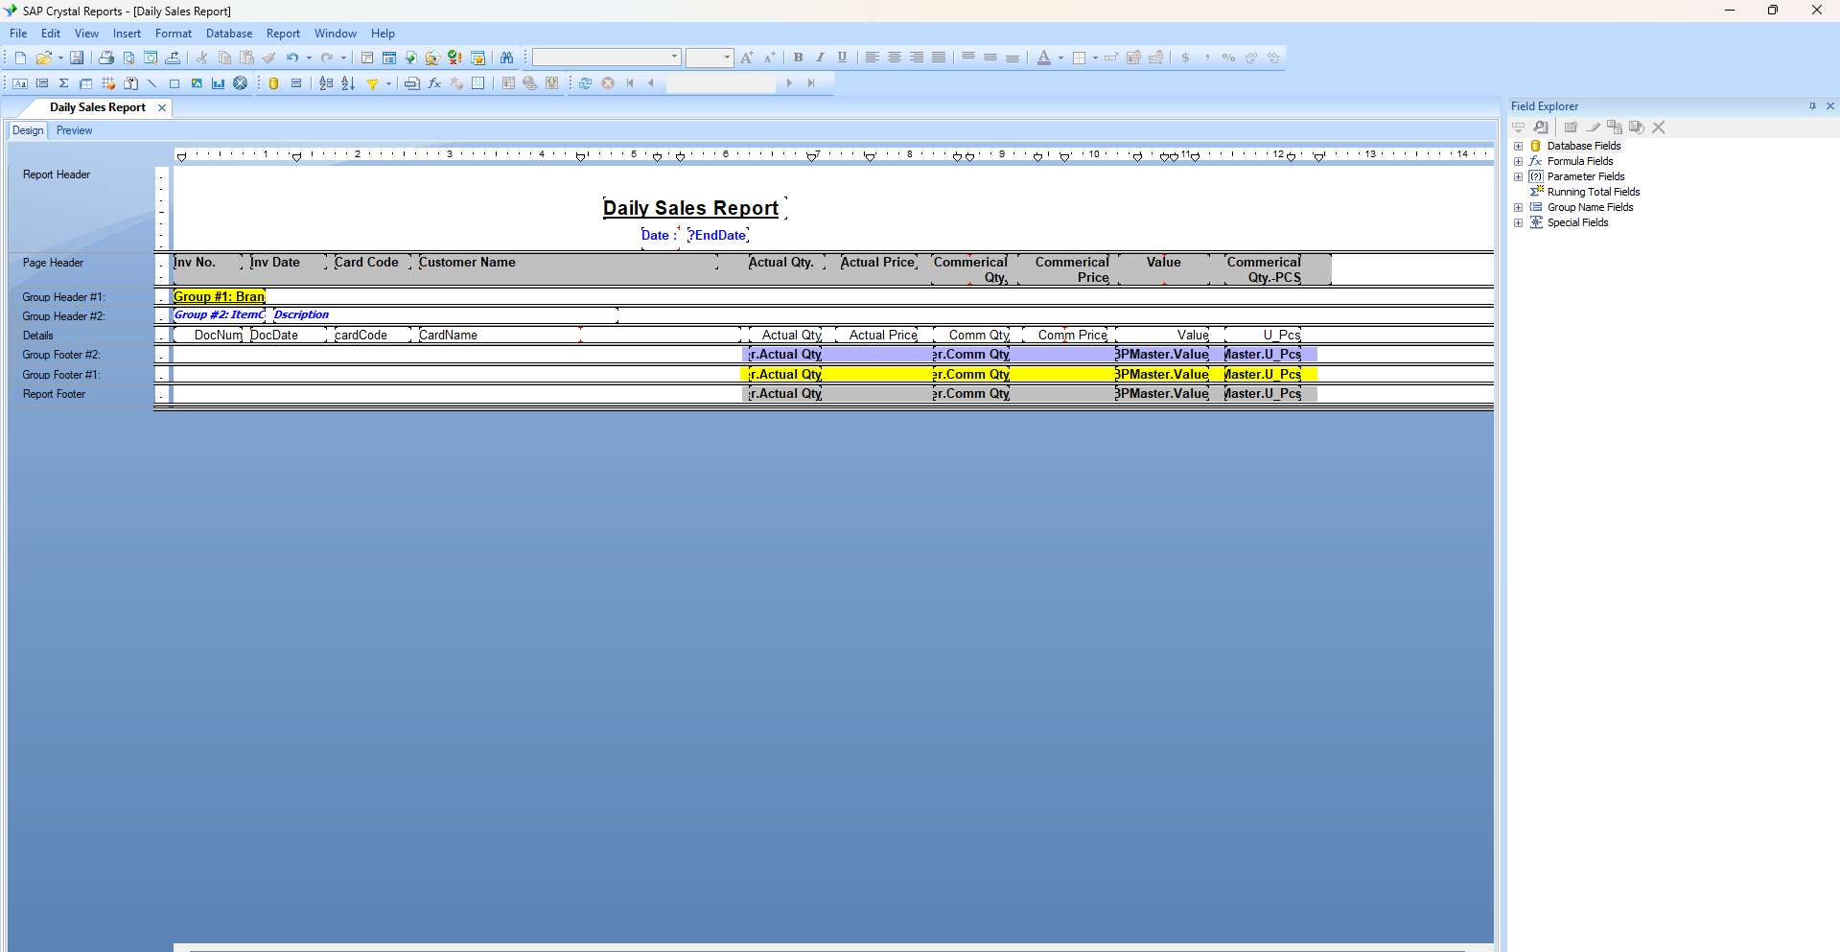Click the Insert Group icon
This screenshot has height=952, width=1840.
pos(42,83)
